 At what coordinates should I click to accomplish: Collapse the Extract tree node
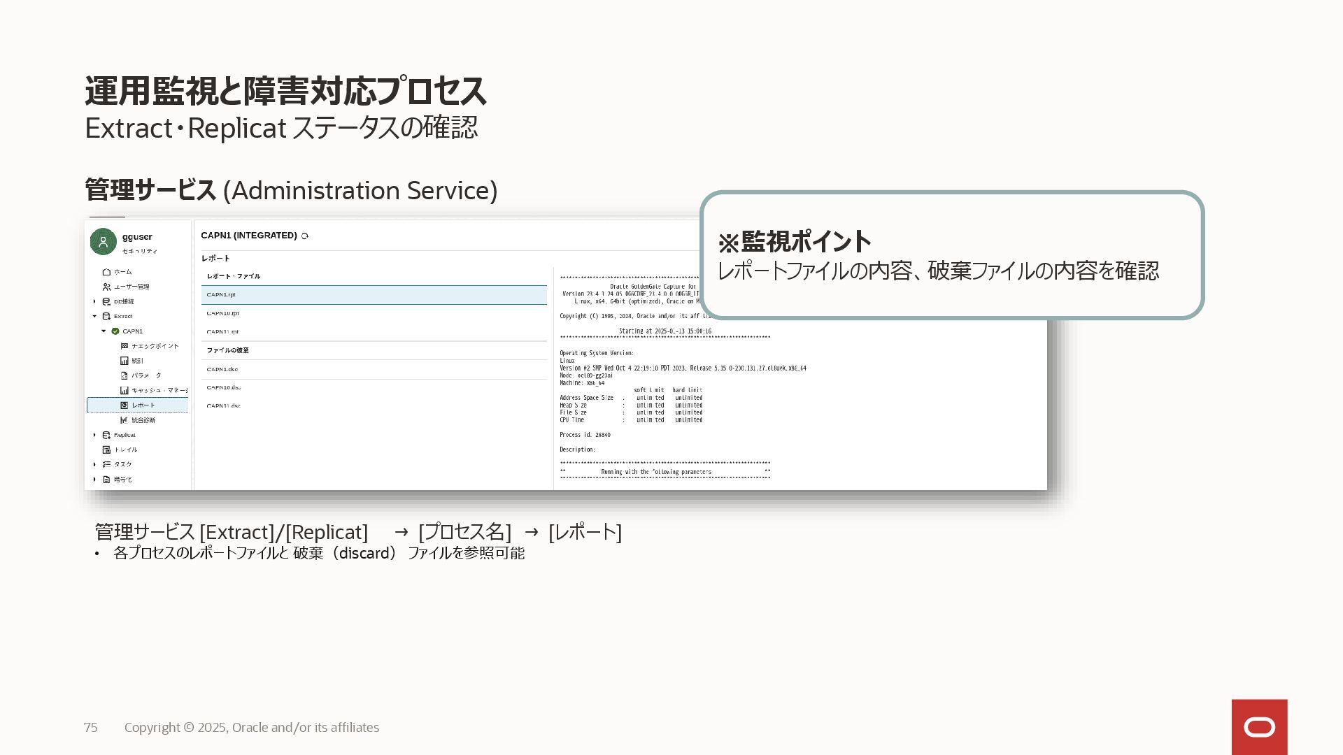pyautogui.click(x=94, y=316)
